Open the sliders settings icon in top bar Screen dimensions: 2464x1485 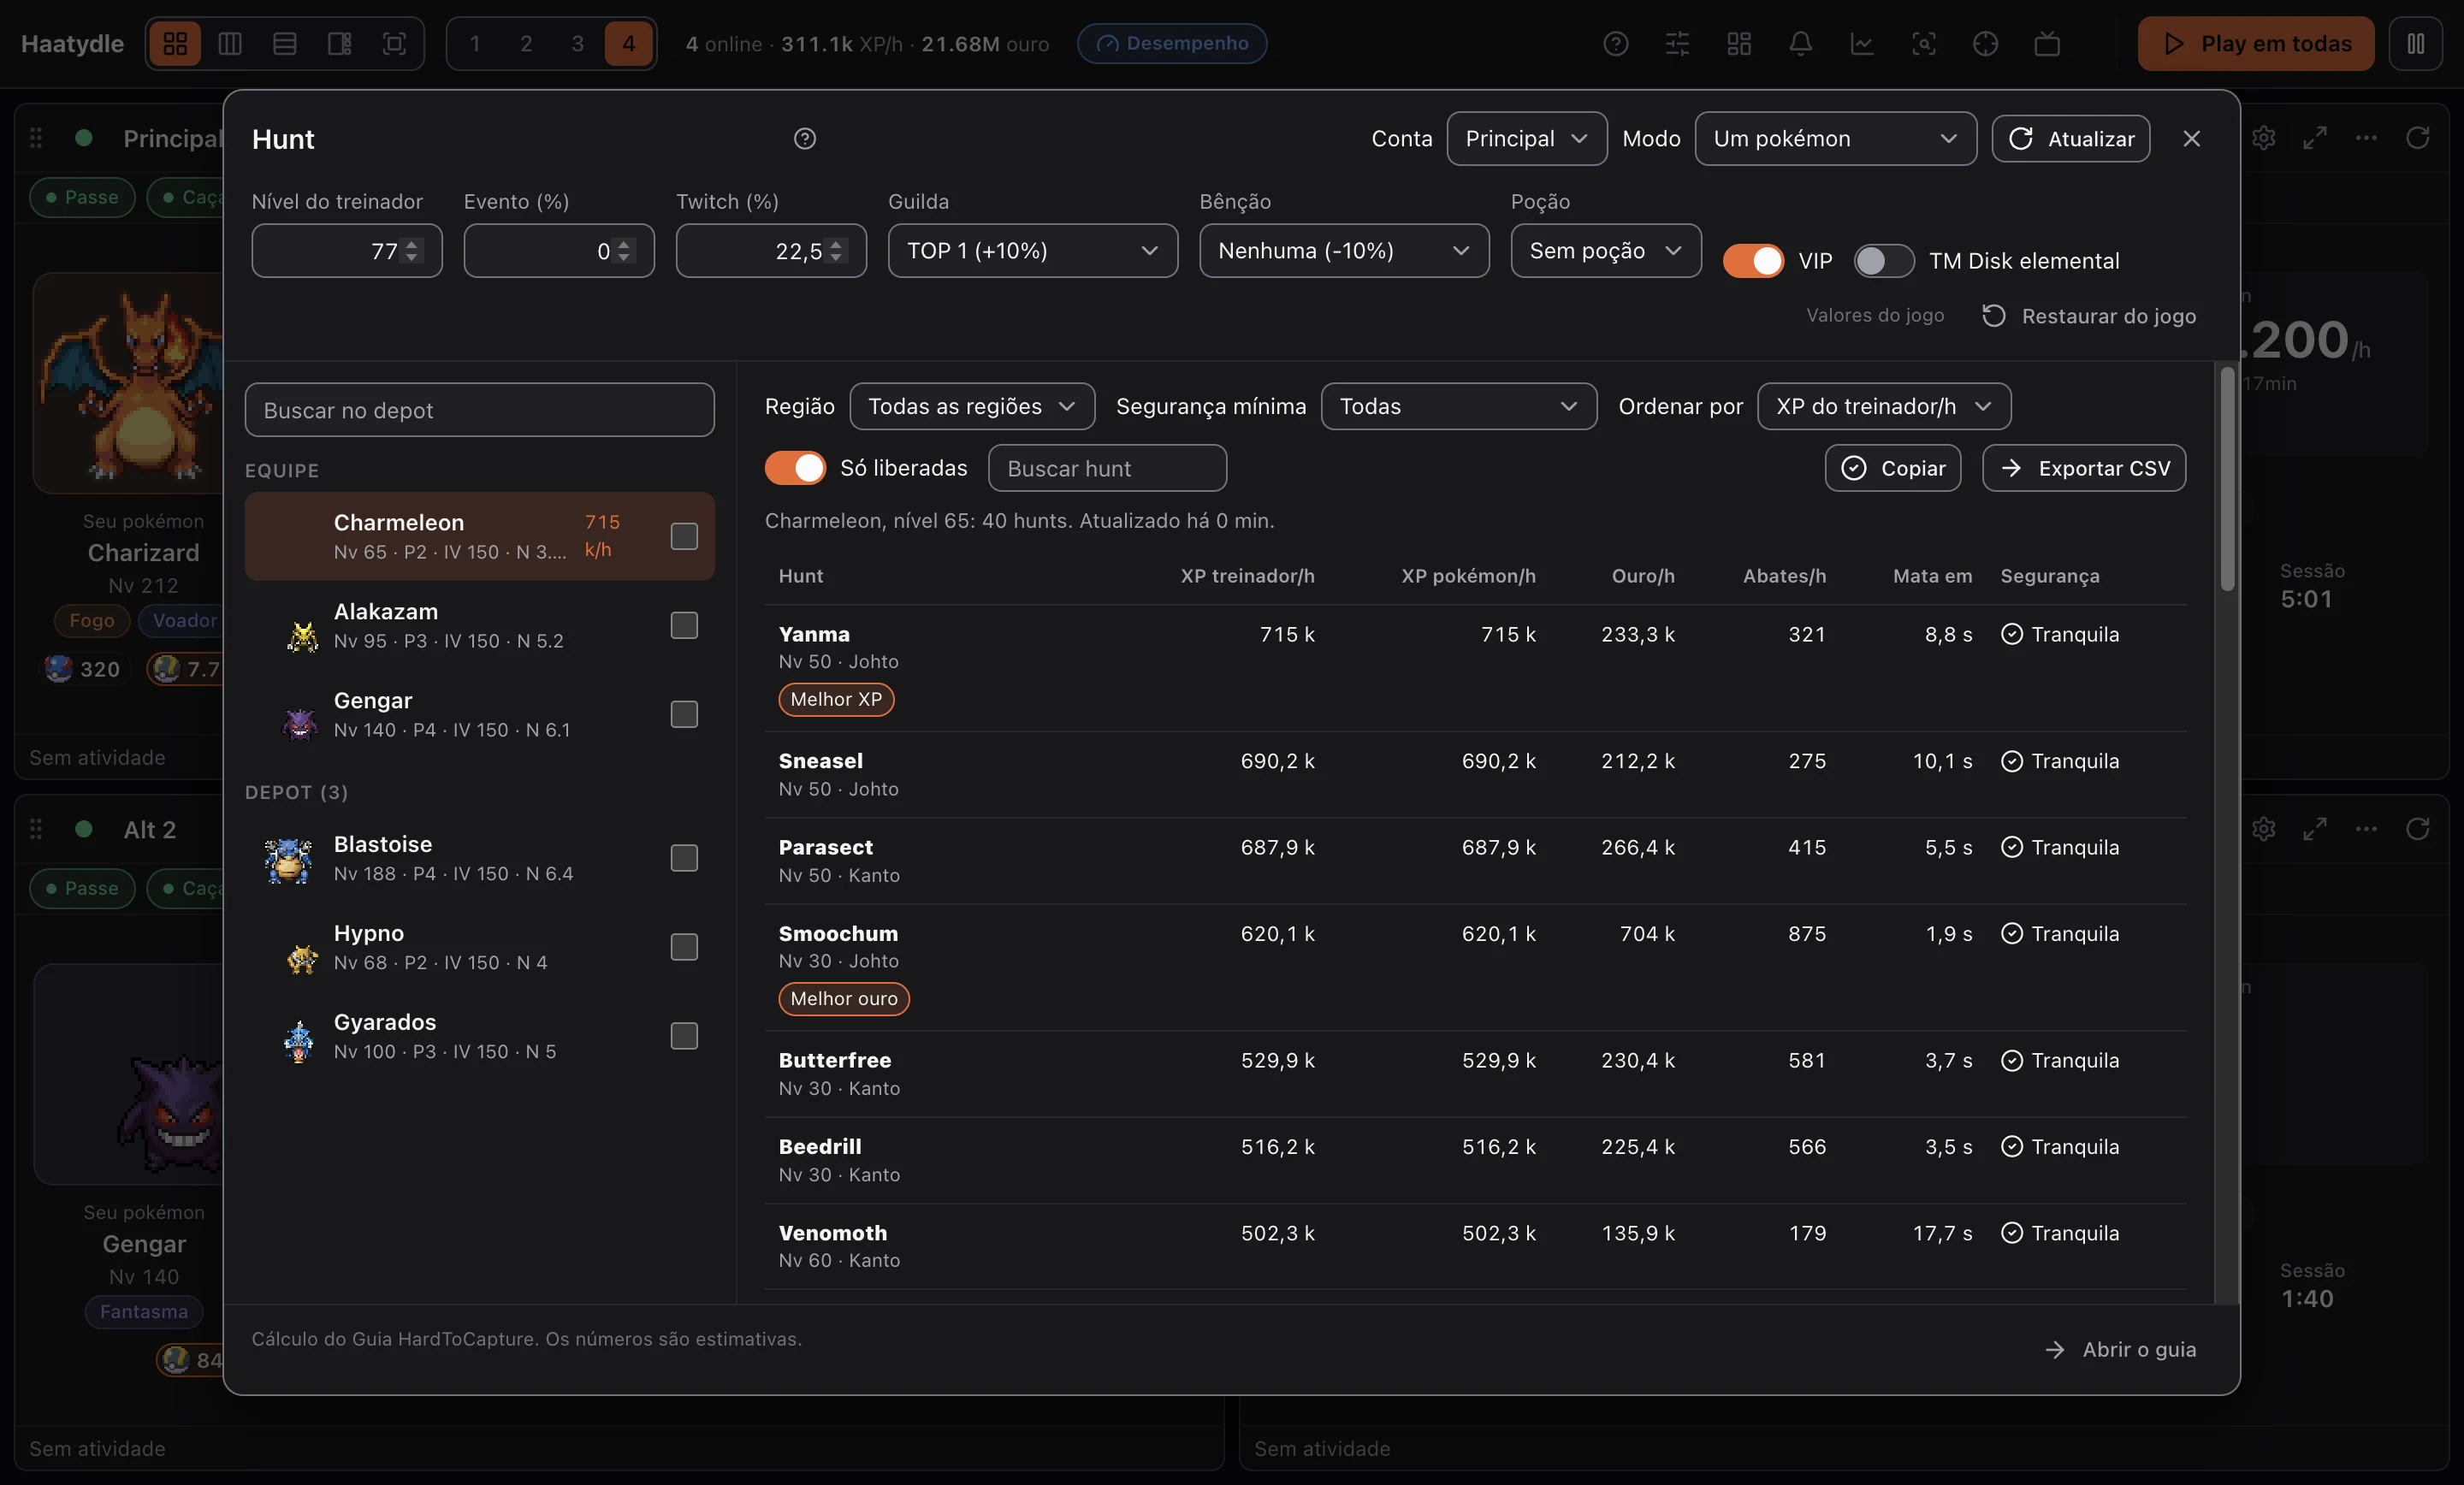pos(1677,43)
